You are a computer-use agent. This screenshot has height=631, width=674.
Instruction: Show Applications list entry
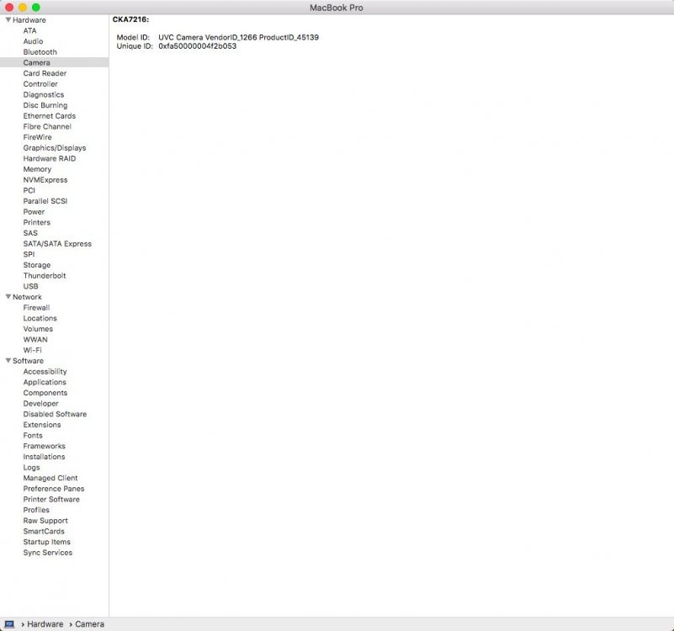45,382
